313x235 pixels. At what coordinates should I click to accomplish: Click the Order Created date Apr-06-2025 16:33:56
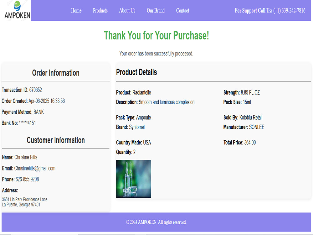(47, 101)
